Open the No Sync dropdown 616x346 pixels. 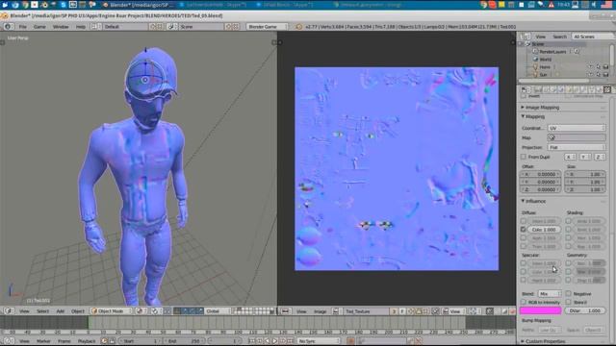(x=318, y=341)
